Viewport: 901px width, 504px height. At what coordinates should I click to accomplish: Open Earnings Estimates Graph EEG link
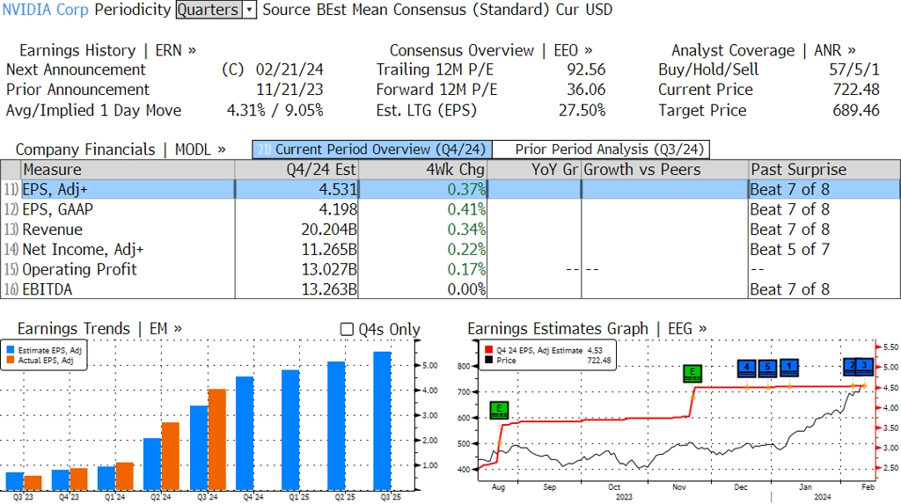pyautogui.click(x=587, y=329)
